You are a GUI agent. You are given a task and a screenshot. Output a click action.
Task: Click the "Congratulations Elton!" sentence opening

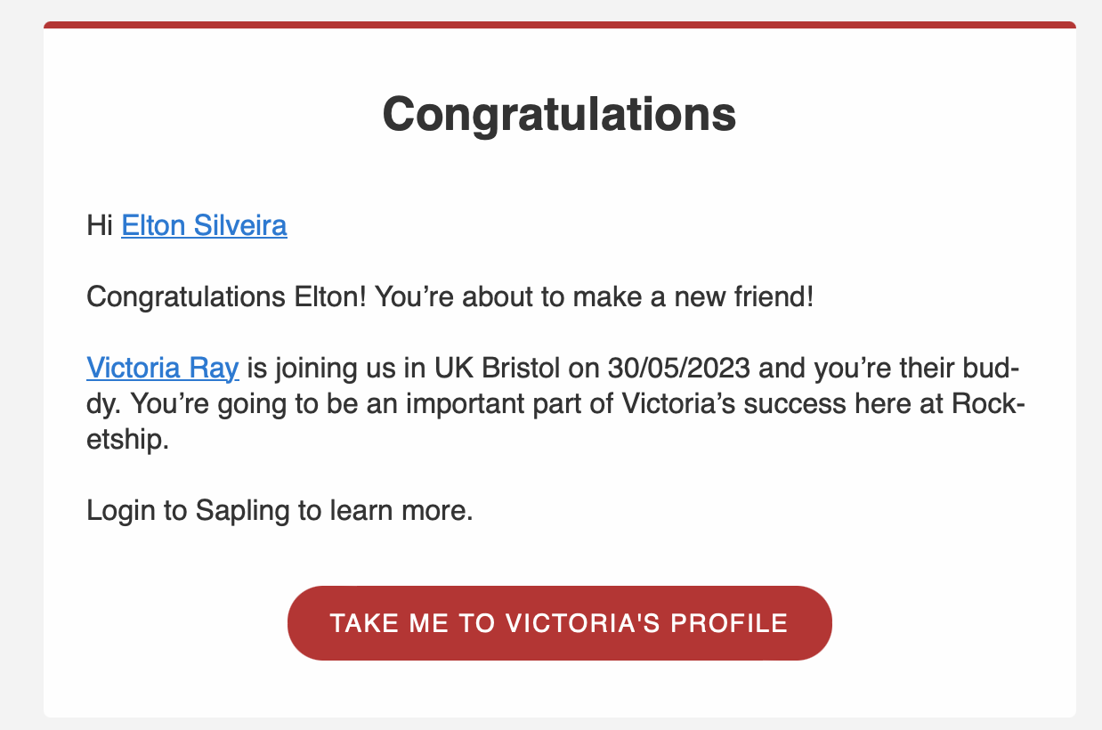223,297
